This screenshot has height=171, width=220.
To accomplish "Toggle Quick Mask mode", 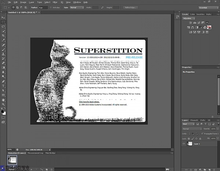I will tap(3, 118).
